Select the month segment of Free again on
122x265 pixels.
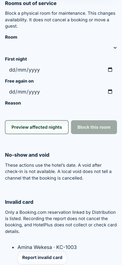23,92
